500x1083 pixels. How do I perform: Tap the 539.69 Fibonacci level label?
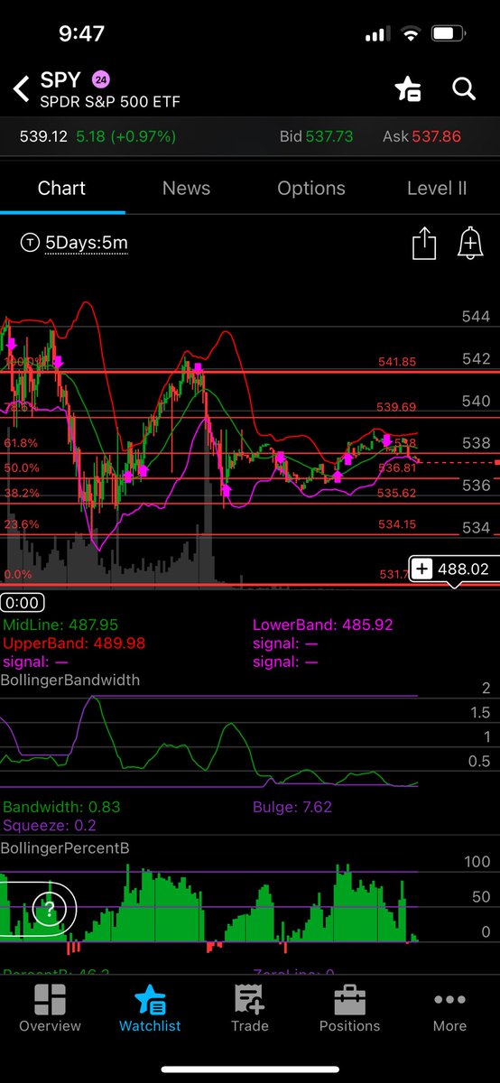pyautogui.click(x=397, y=407)
